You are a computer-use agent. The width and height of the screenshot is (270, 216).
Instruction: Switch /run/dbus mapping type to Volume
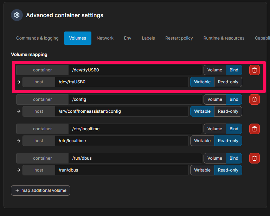[x=214, y=158]
